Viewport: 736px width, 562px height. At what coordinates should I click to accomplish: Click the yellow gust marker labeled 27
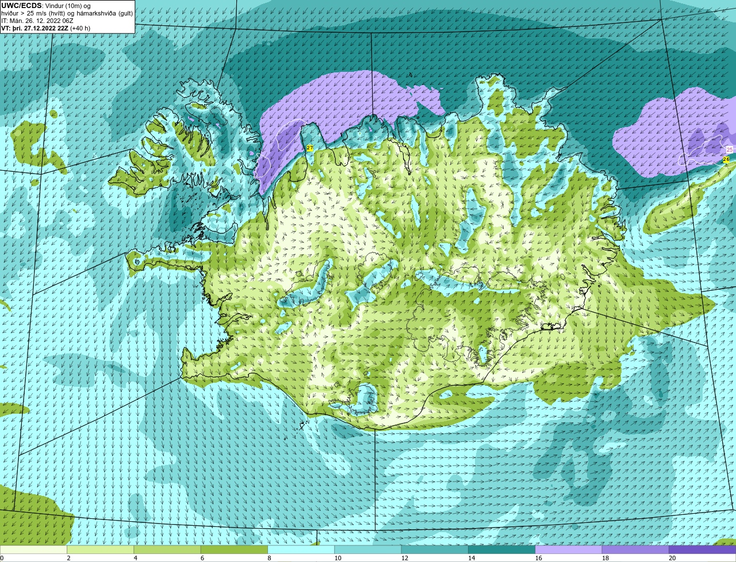[310, 148]
